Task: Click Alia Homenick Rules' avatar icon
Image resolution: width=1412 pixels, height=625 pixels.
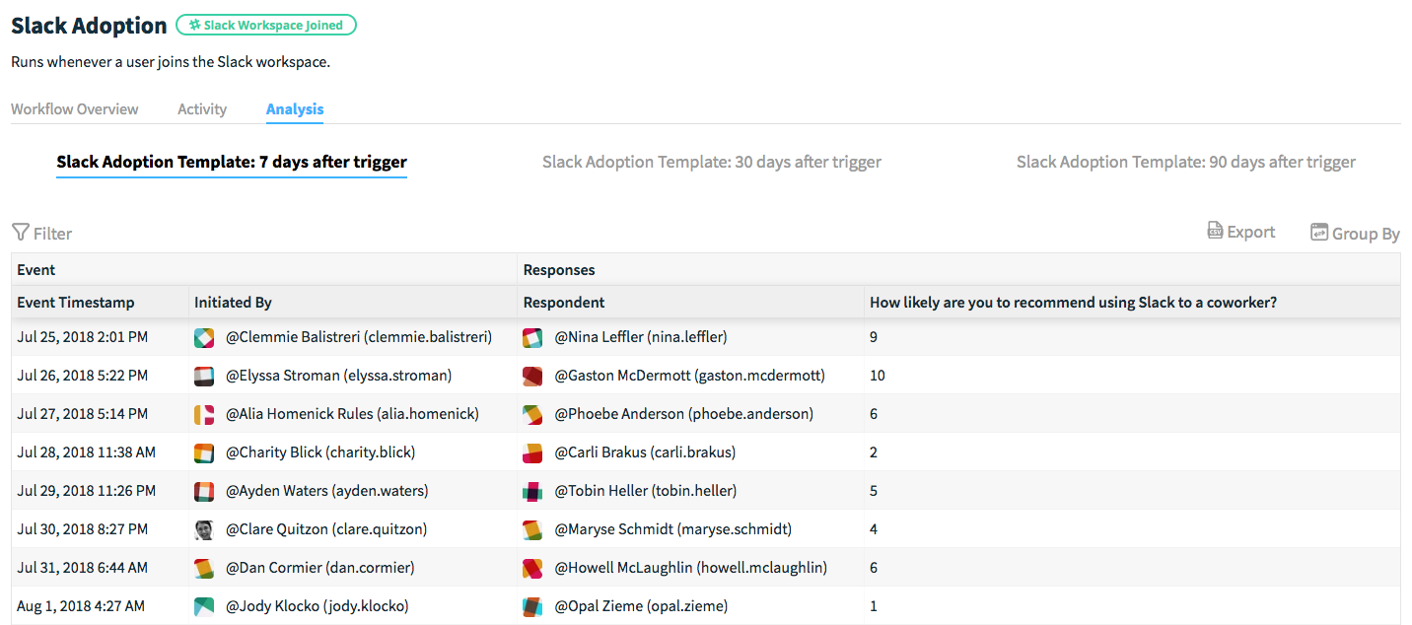Action: (x=204, y=414)
